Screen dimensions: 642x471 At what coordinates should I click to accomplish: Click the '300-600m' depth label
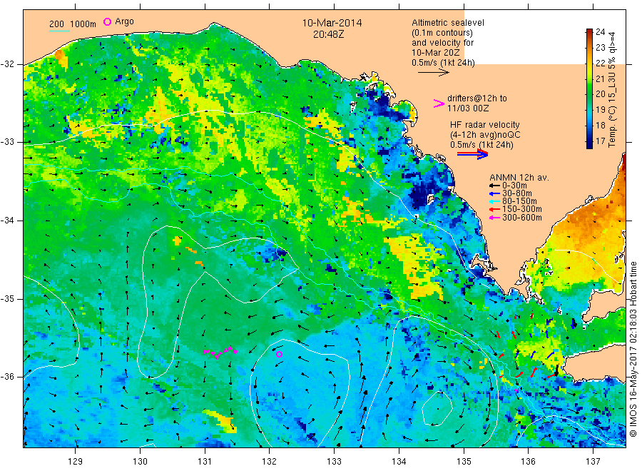[522, 218]
